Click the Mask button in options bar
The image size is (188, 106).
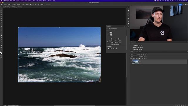[23, 5]
